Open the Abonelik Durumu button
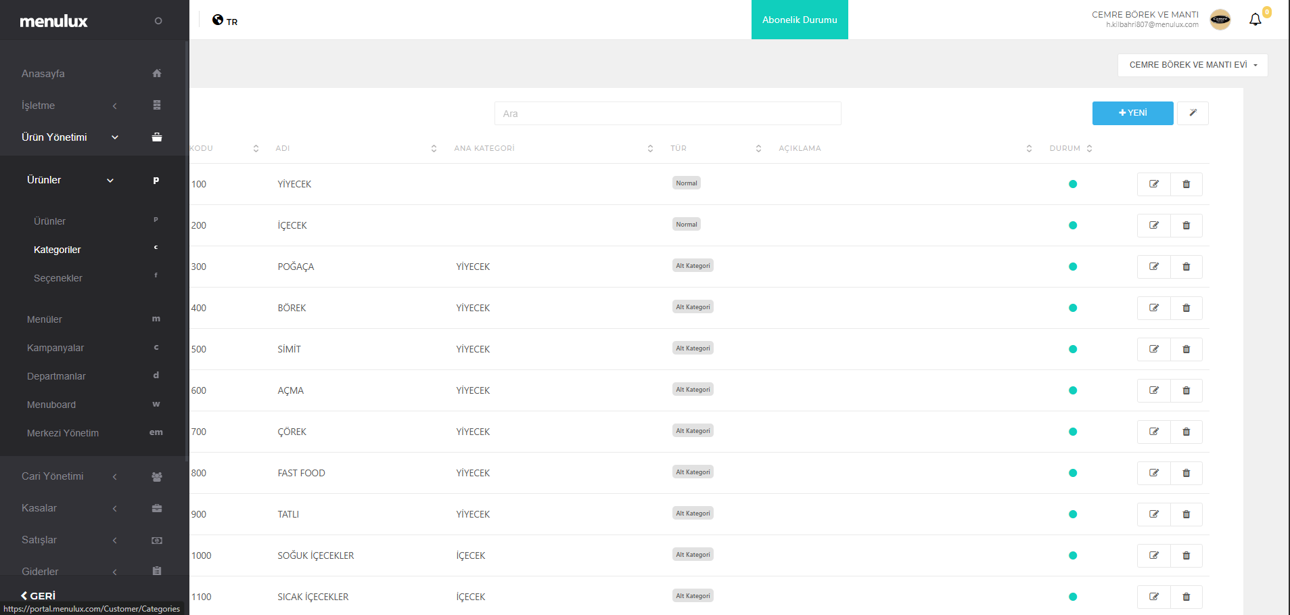Viewport: 1290px width, 615px height. click(800, 20)
